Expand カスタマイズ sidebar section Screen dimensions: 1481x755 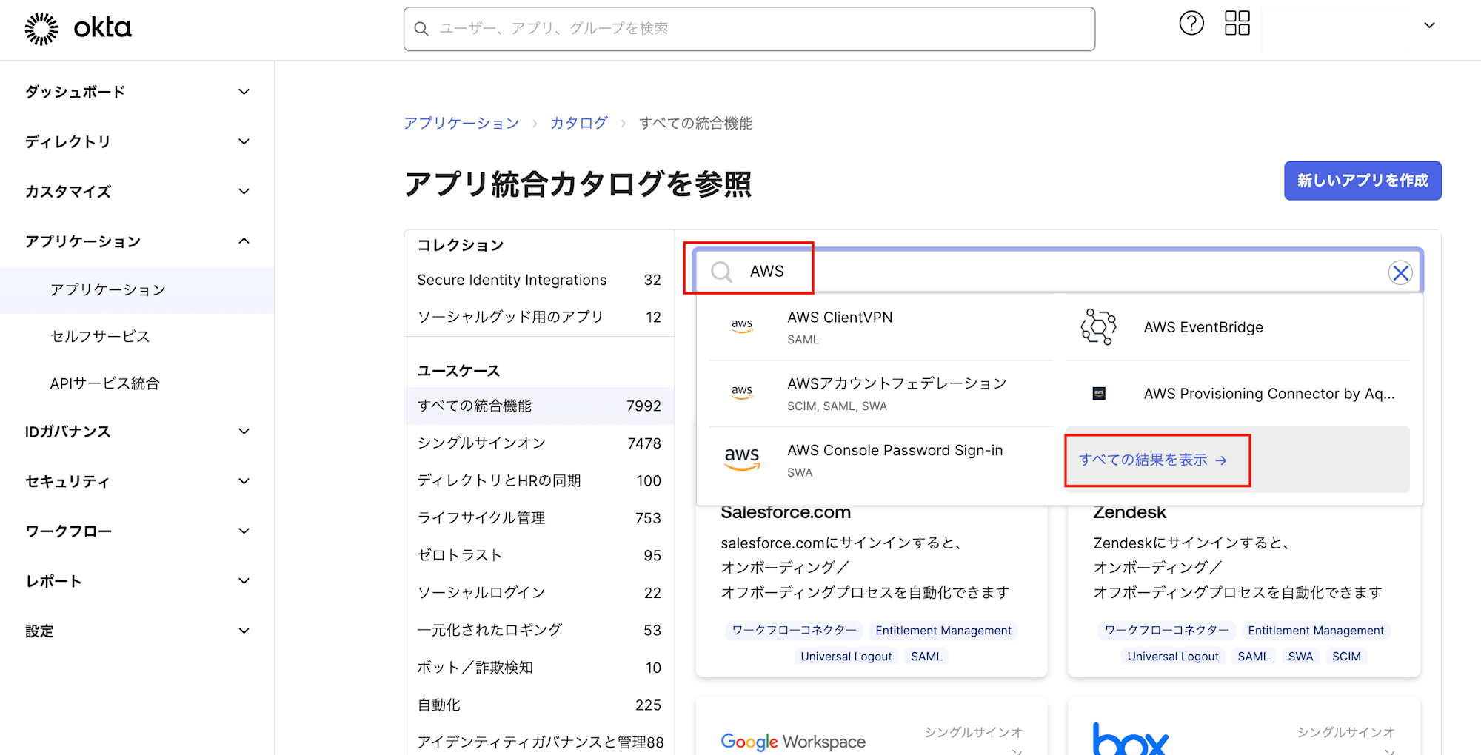pos(137,191)
